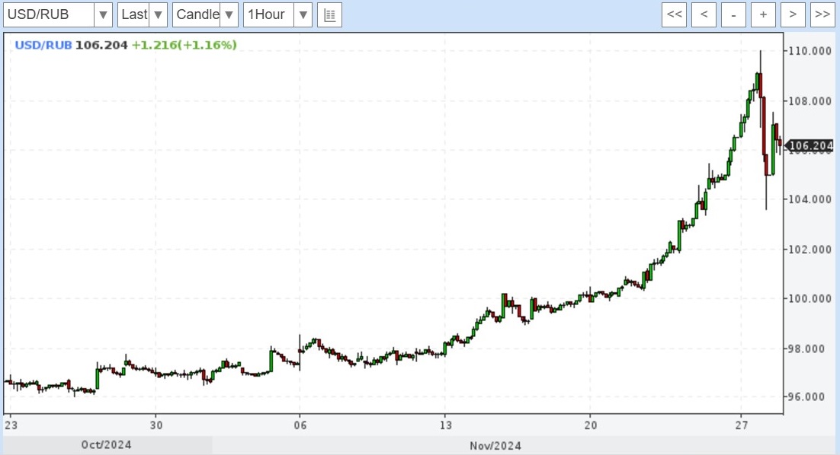
Task: Click the USD/RUB symbol input box
Action: 49,14
